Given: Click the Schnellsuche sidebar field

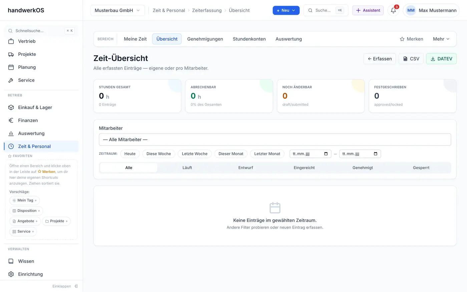Looking at the screenshot, I should point(41,31).
